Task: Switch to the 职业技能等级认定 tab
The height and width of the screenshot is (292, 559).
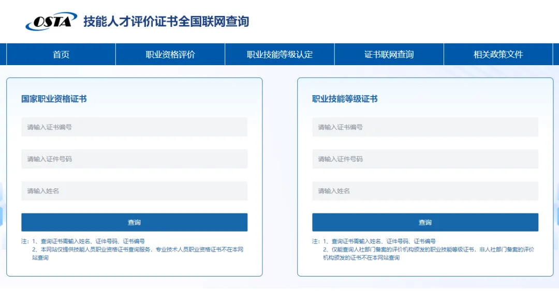Action: (279, 54)
